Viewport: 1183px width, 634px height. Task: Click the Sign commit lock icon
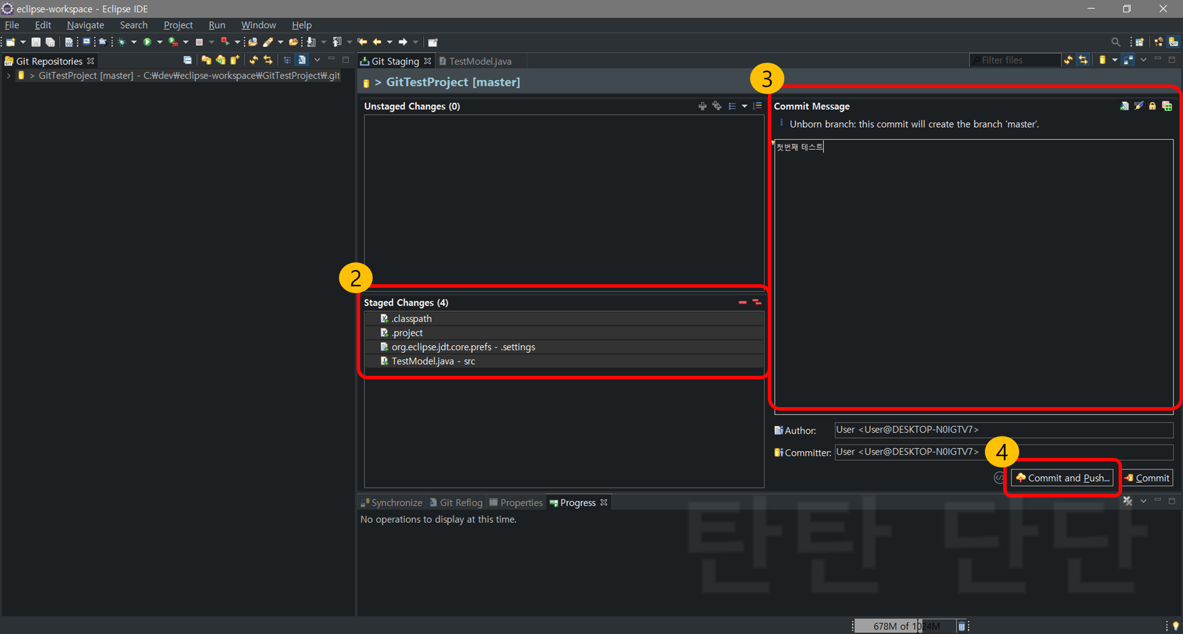(x=1152, y=106)
